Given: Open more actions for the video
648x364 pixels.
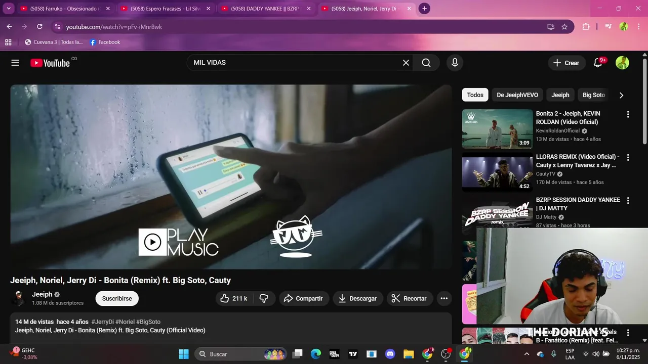Looking at the screenshot, I should (x=444, y=298).
